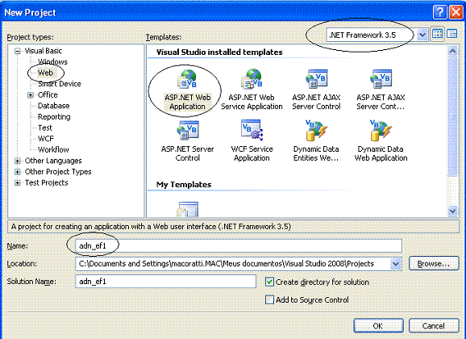Choose the ASP.NET Web Service Application template
466x339 pixels.
tap(252, 90)
